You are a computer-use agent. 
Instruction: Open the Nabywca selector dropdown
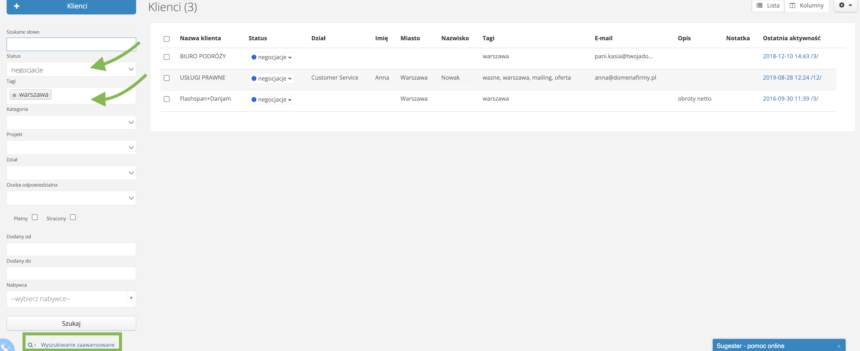[71, 299]
